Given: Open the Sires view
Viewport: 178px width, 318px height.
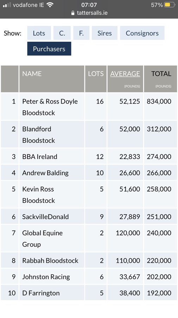Looking at the screenshot, I should point(104,33).
